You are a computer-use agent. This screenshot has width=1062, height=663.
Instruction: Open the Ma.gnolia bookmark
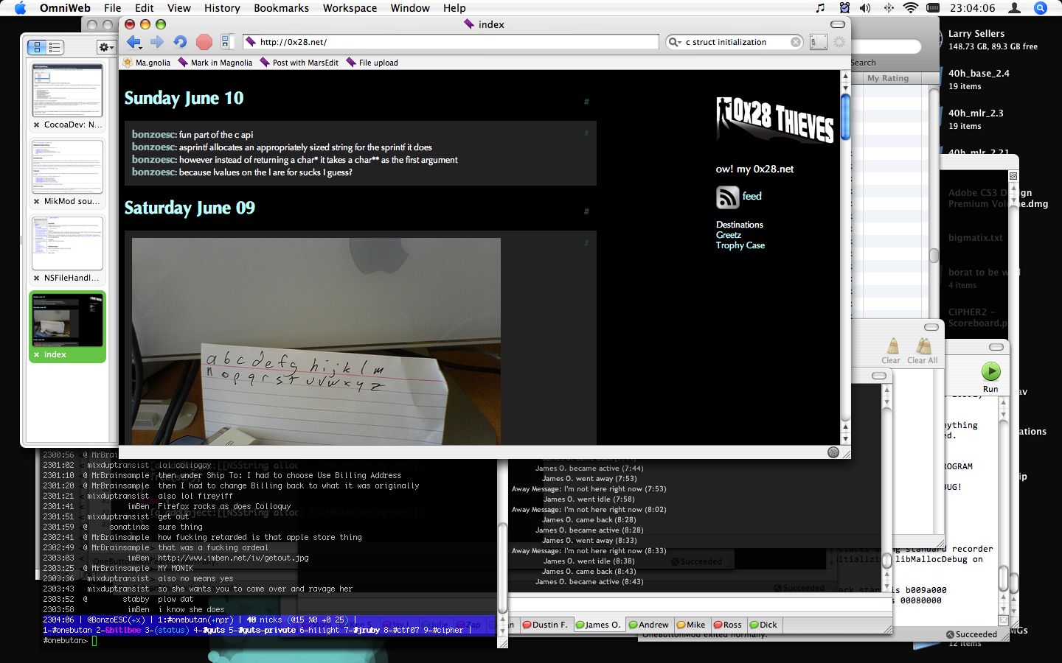point(147,63)
